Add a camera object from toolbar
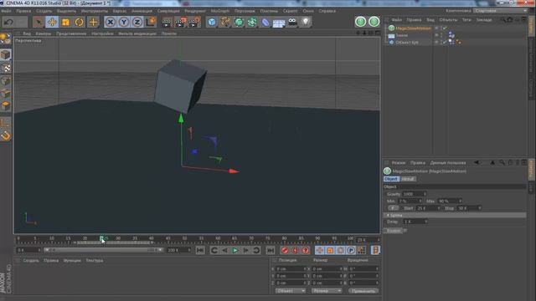 [292, 23]
